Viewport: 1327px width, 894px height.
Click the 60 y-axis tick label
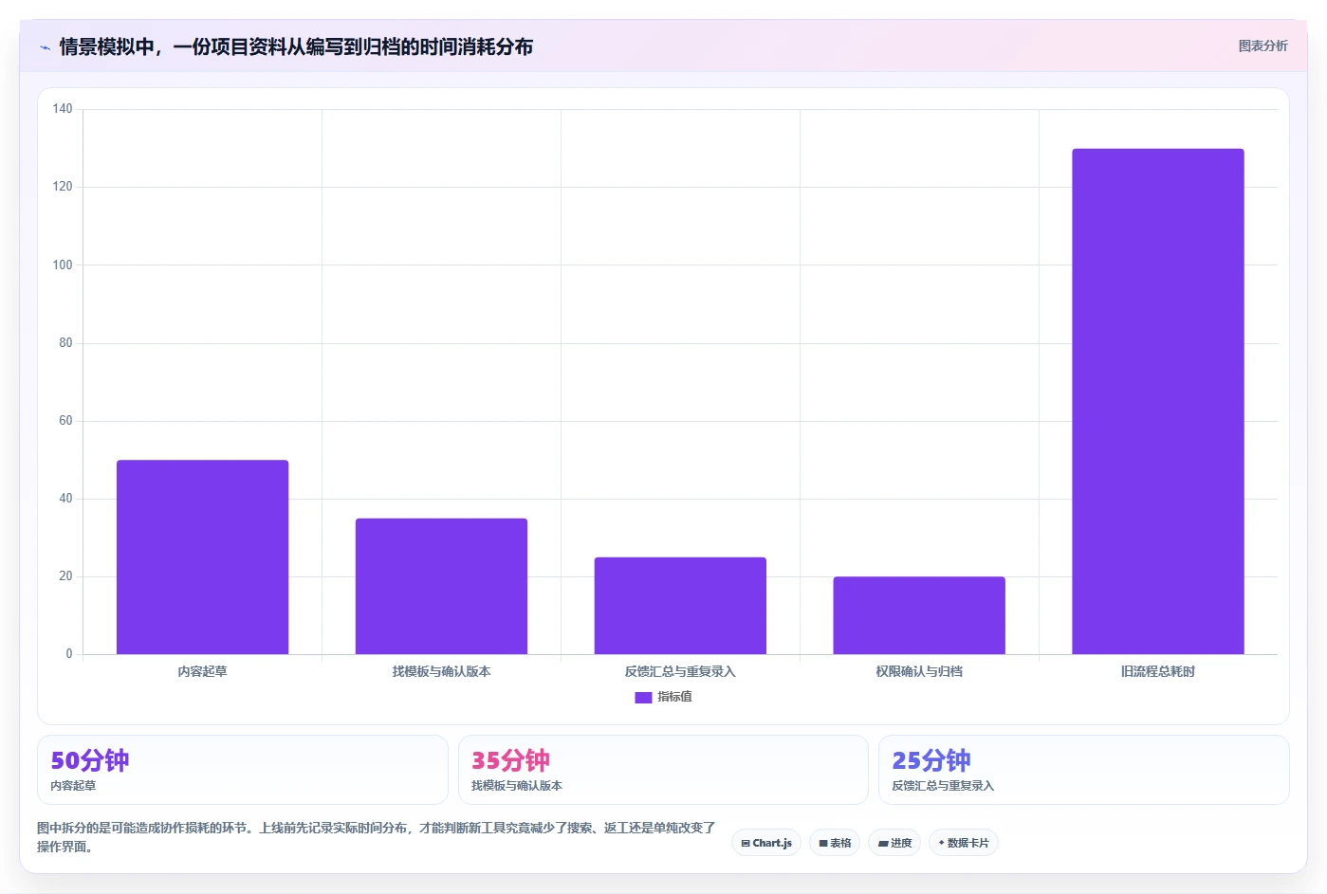coord(65,420)
